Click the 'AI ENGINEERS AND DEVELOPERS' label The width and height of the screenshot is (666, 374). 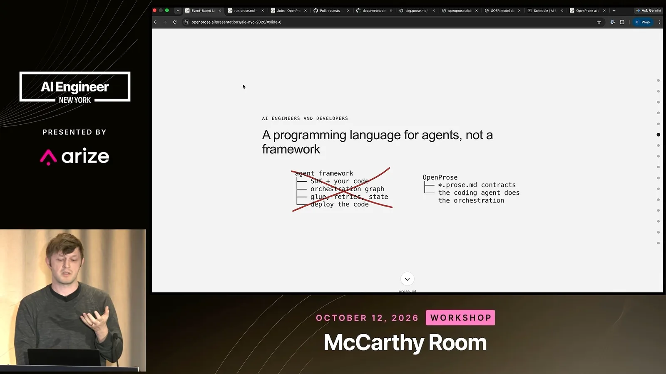tap(305, 118)
